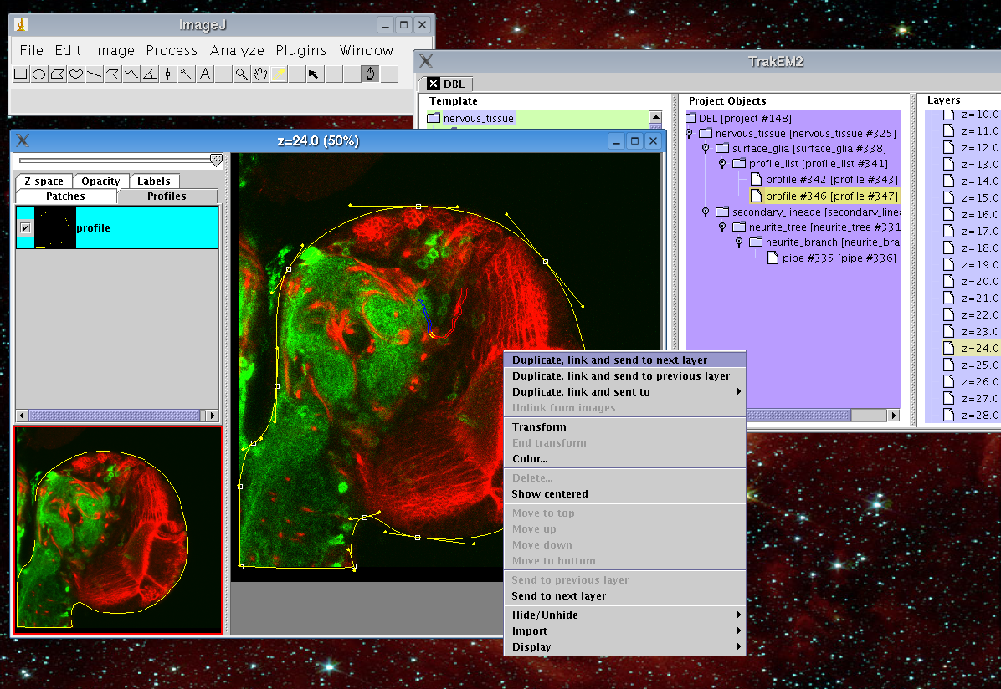Uncheck the profile visibility checkbox
The image size is (1001, 689).
tap(25, 227)
